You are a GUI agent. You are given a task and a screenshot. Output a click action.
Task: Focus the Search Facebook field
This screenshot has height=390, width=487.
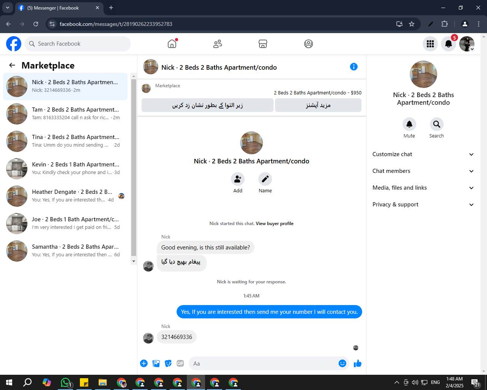tap(78, 44)
